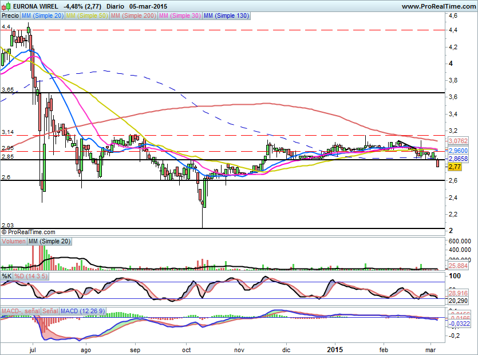Click the 4,6 price axis label

(453, 15)
